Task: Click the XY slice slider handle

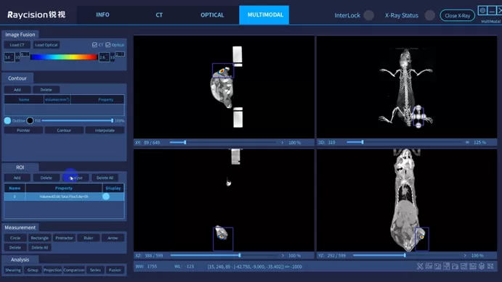Action: (x=185, y=142)
